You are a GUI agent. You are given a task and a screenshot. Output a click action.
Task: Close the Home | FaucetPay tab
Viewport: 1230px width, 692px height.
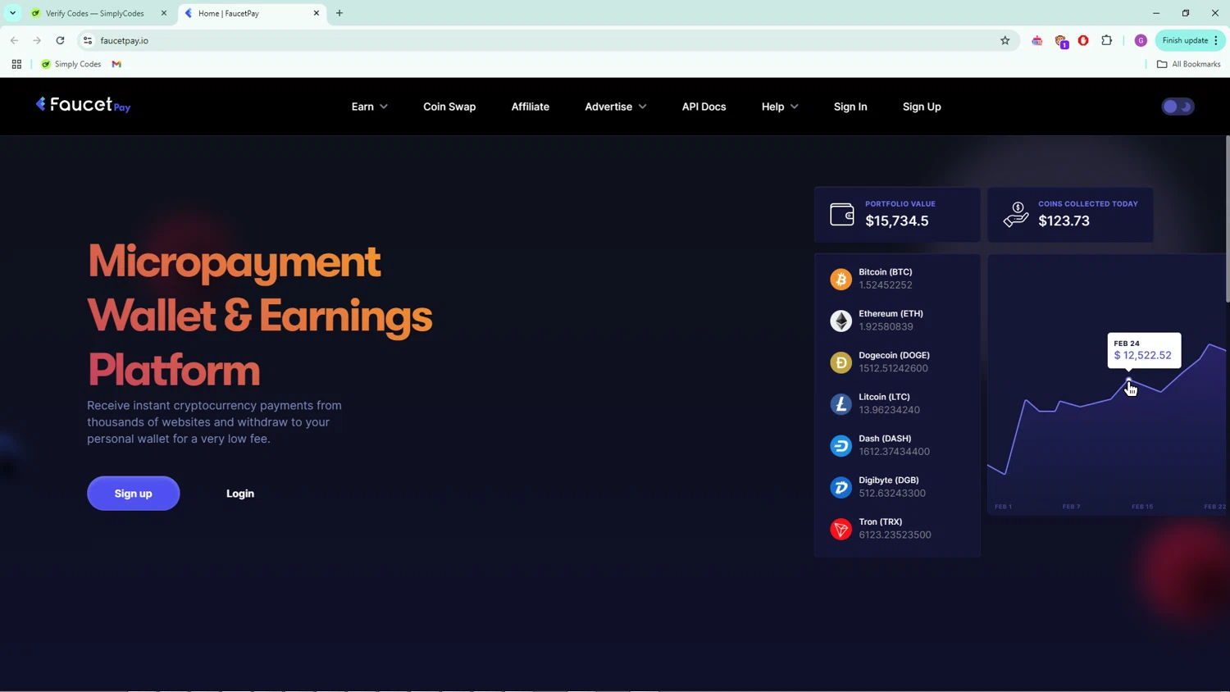pyautogui.click(x=317, y=13)
